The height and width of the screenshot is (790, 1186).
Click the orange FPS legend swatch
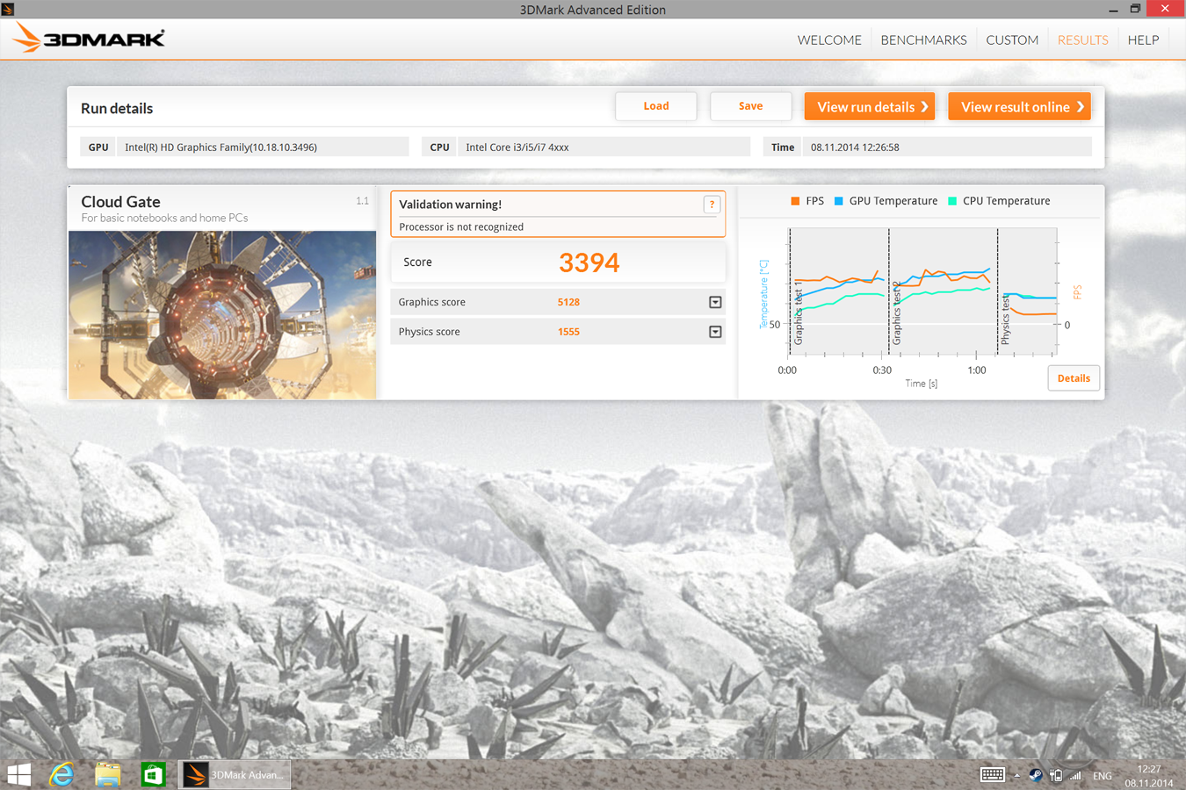pyautogui.click(x=795, y=201)
